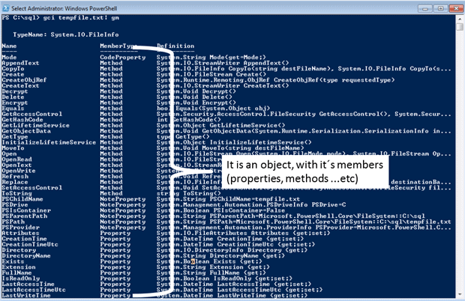465x301 pixels.
Task: Click the command line 'gci tempfile.txt| gm'
Action: pyautogui.click(x=81, y=18)
